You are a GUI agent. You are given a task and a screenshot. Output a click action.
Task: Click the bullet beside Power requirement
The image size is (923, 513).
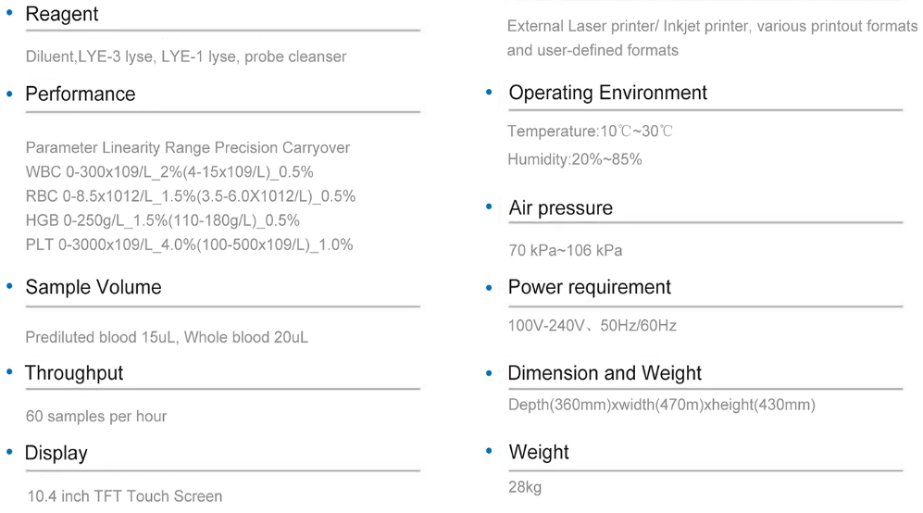(x=489, y=287)
